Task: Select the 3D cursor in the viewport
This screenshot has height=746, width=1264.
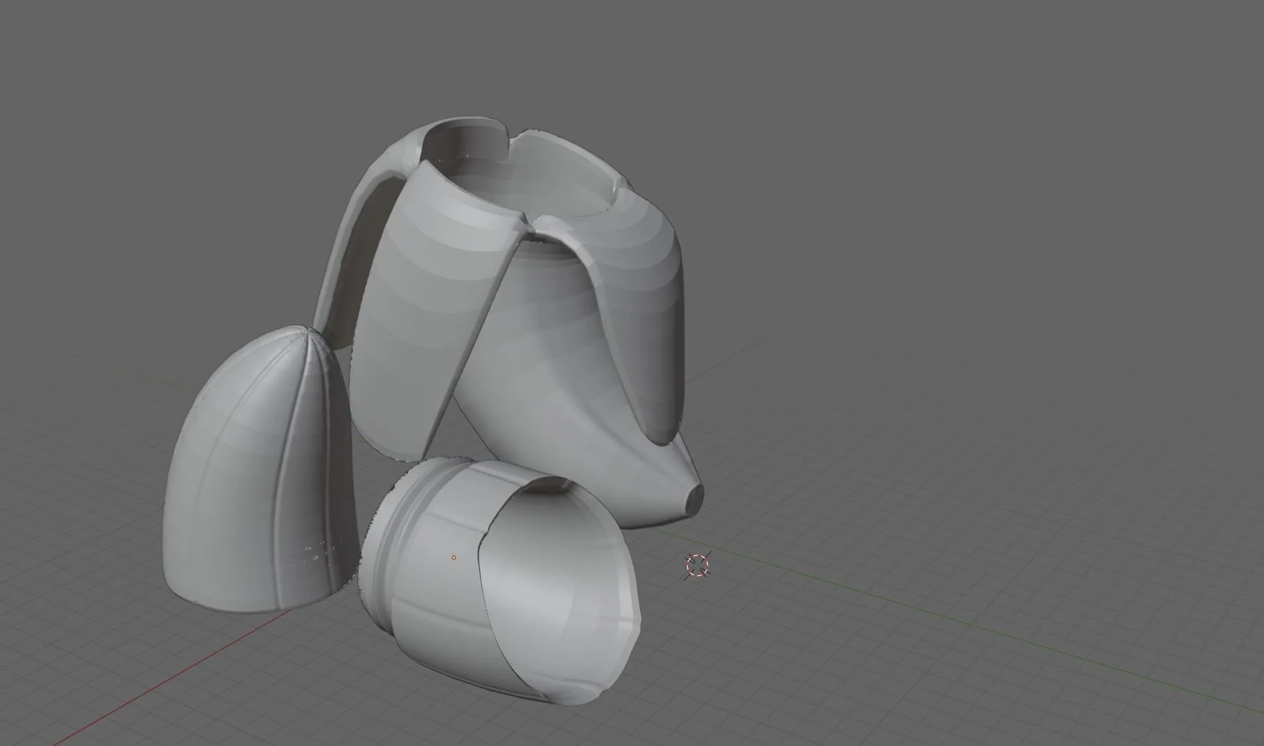Action: pos(696,566)
